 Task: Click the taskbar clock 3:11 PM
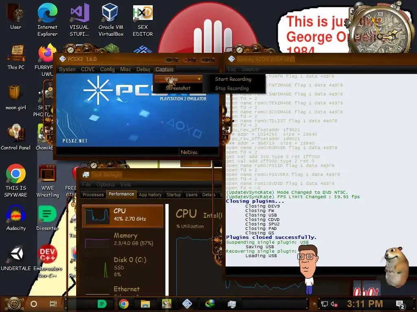(365, 304)
